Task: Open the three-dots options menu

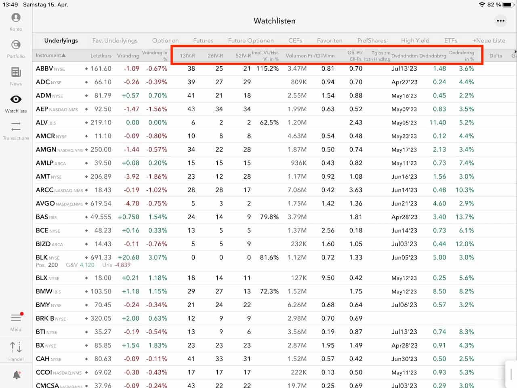Action: (501, 21)
